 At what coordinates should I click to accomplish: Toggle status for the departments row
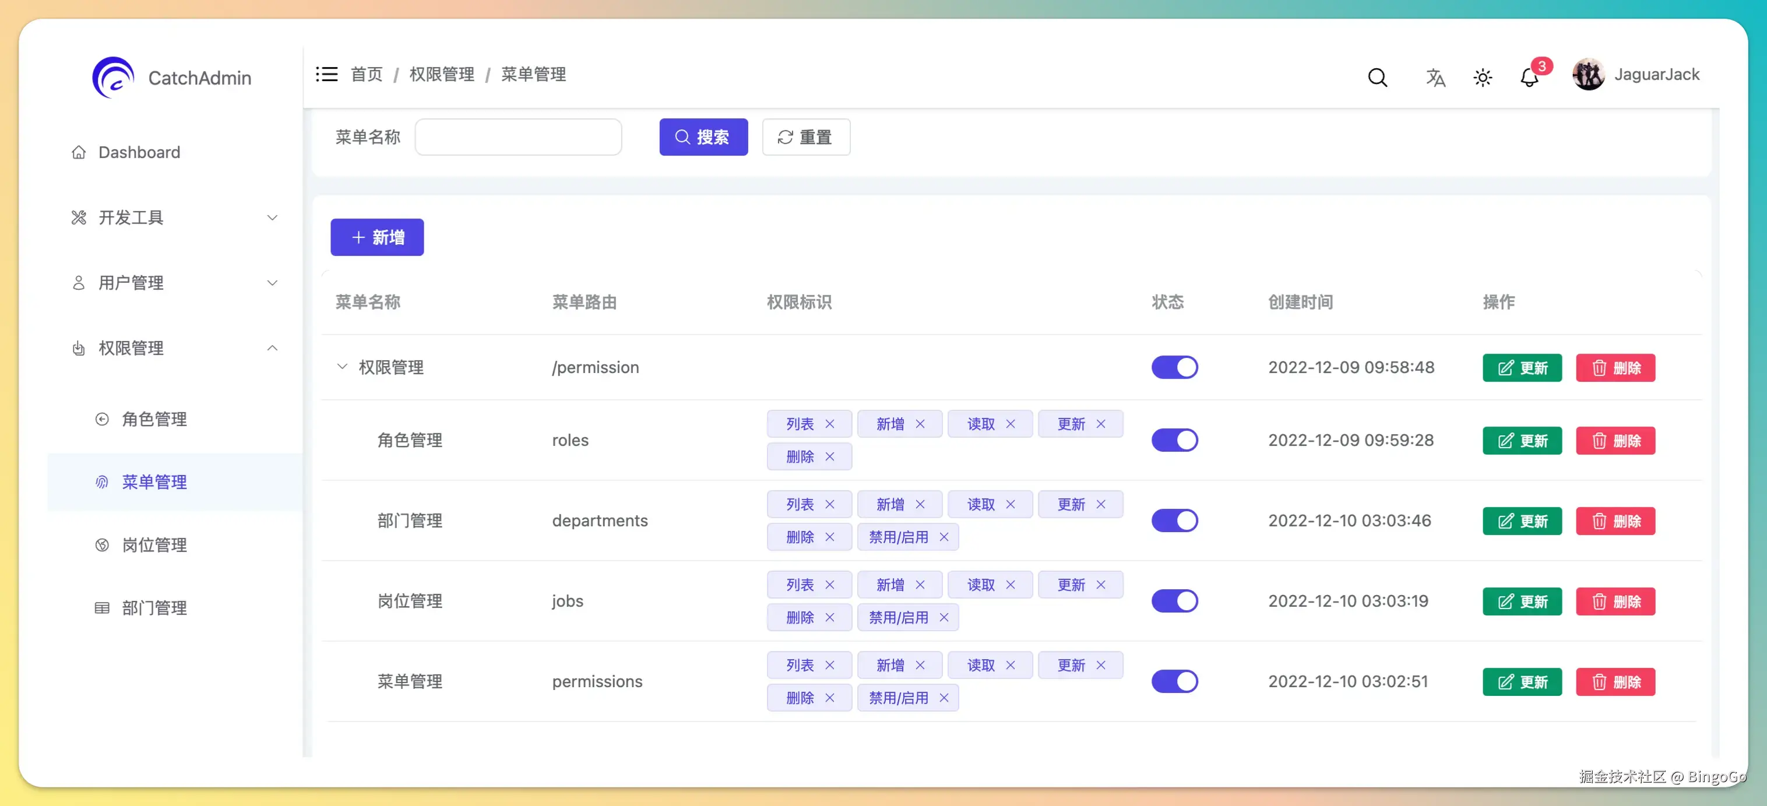[1174, 520]
